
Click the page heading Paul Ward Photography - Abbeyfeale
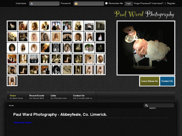pyautogui.click(x=60, y=115)
